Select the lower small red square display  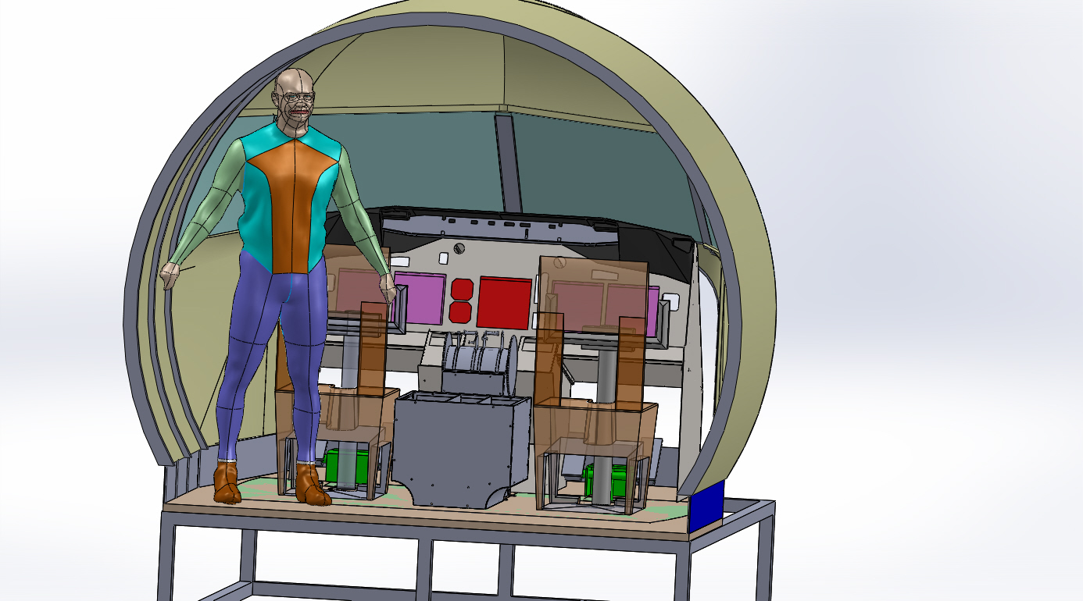pyautogui.click(x=461, y=313)
